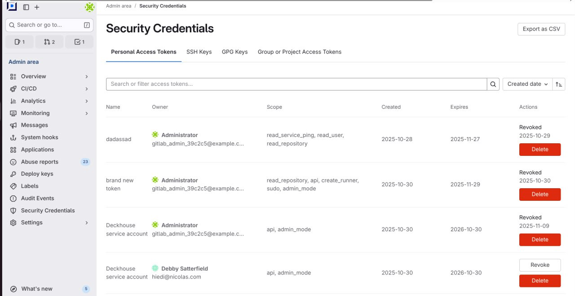The image size is (575, 296).
Task: Expand the Monitoring sidebar section
Action: (x=35, y=113)
